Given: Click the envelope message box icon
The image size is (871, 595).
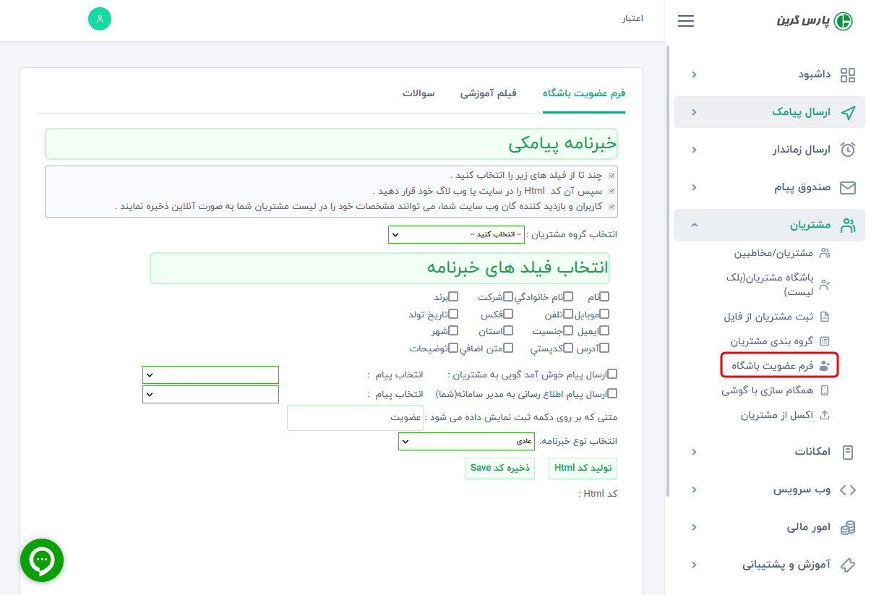Looking at the screenshot, I should 848,188.
